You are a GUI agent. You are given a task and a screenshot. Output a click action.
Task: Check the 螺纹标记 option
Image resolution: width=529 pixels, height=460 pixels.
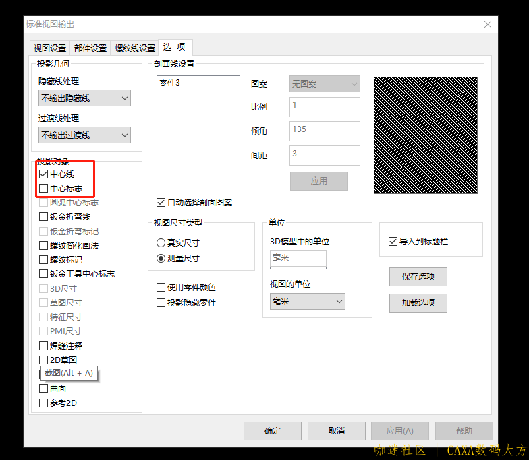click(x=43, y=260)
